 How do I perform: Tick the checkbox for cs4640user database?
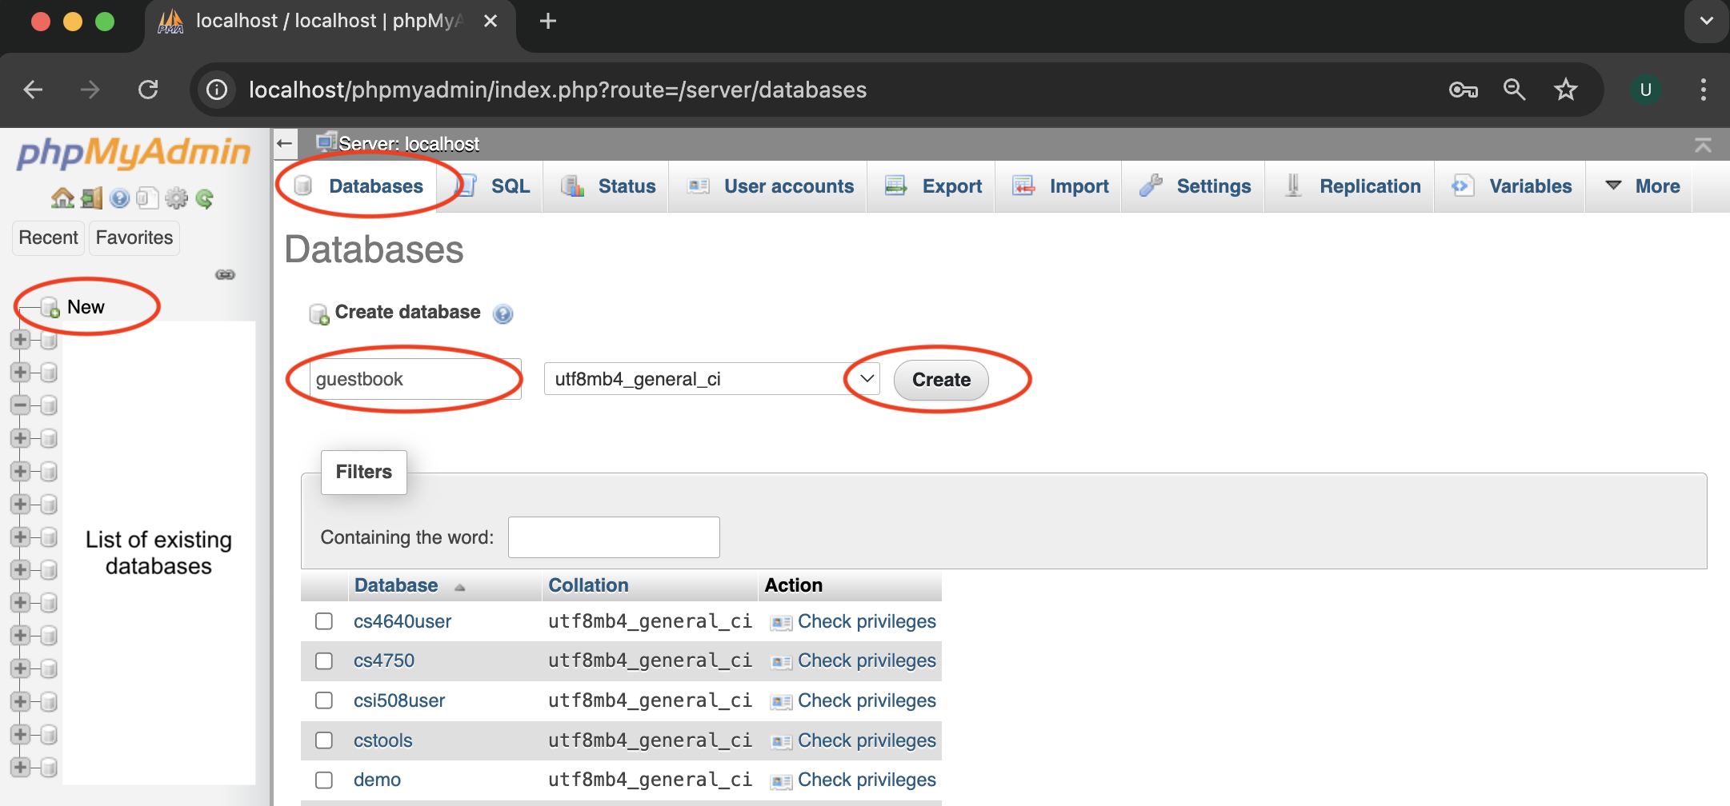point(324,621)
